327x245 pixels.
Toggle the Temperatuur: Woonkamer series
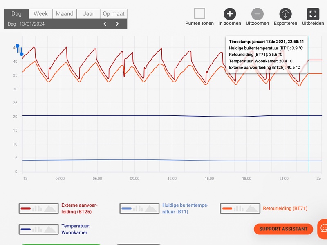(76, 229)
